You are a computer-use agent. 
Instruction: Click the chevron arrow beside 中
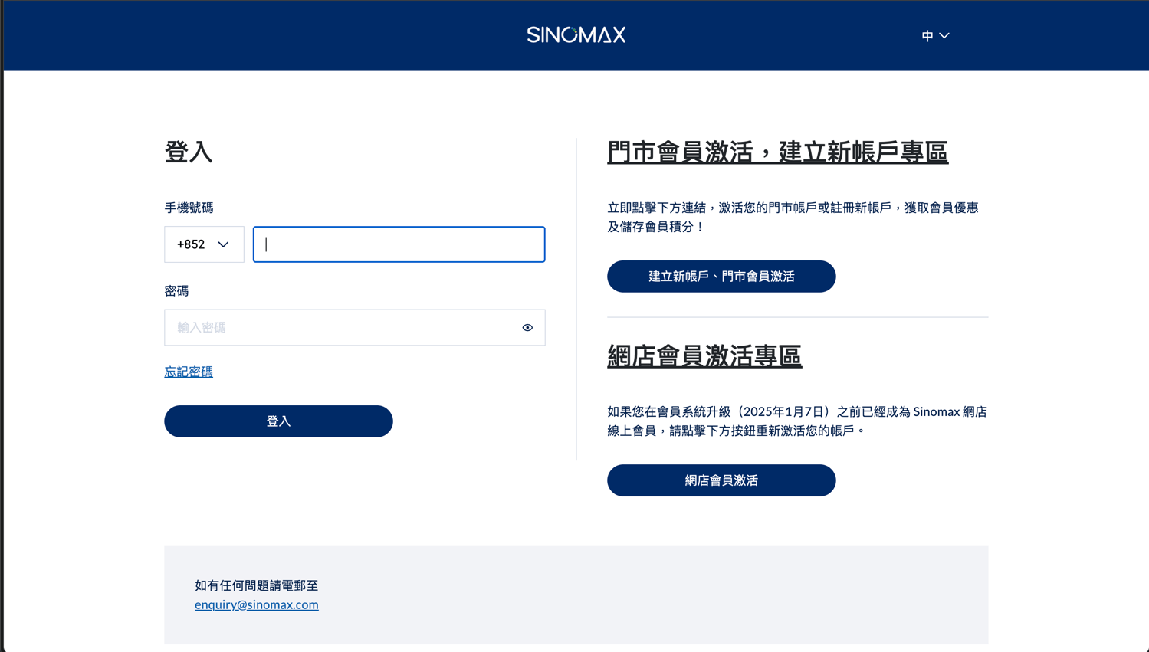[944, 36]
